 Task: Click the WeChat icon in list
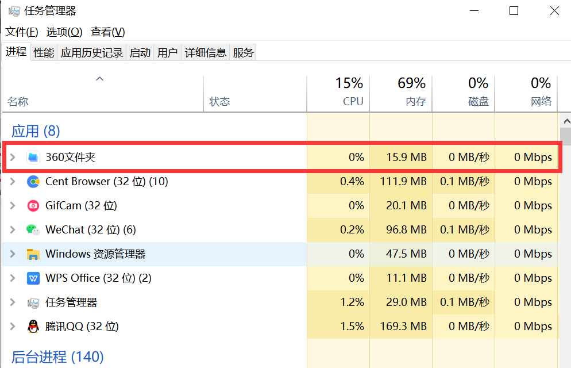[x=33, y=230]
